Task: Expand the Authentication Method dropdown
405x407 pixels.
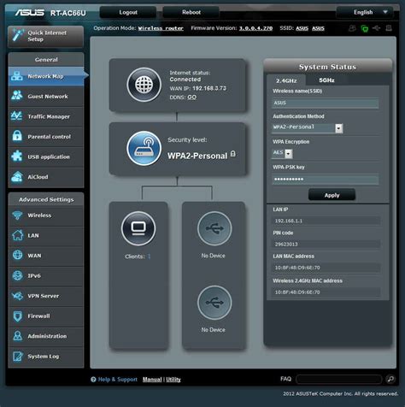Action: click(338, 128)
